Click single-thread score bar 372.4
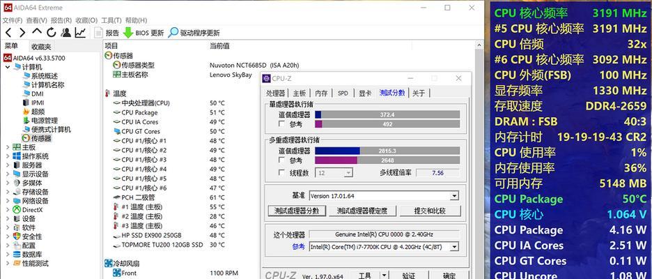The image size is (652, 279). (x=387, y=114)
